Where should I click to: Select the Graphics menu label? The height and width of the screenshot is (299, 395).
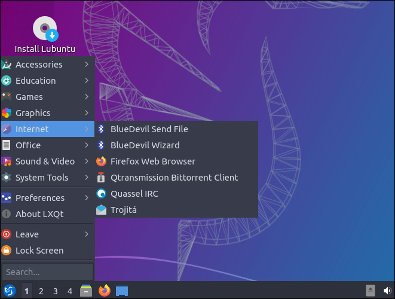coord(33,113)
